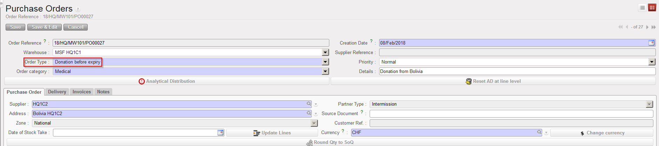The height and width of the screenshot is (146, 659).
Task: Go to previous record arrow
Action: [627, 27]
